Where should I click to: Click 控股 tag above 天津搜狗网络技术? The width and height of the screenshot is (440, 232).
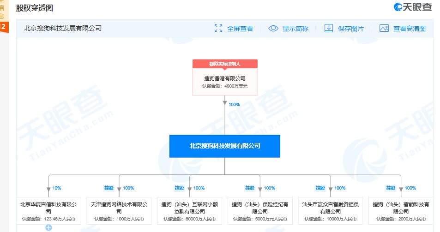tap(109, 188)
